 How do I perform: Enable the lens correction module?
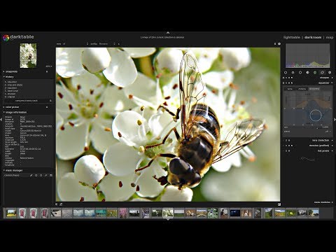point(283,141)
